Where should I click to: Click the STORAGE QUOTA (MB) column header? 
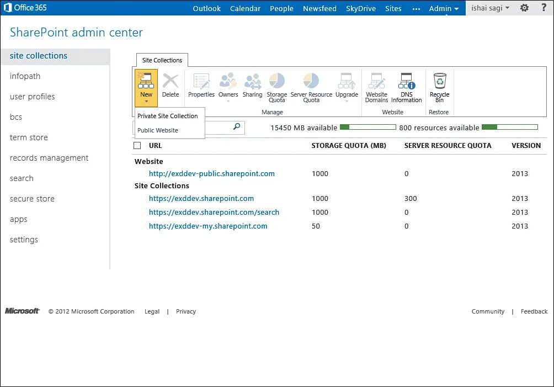click(349, 146)
